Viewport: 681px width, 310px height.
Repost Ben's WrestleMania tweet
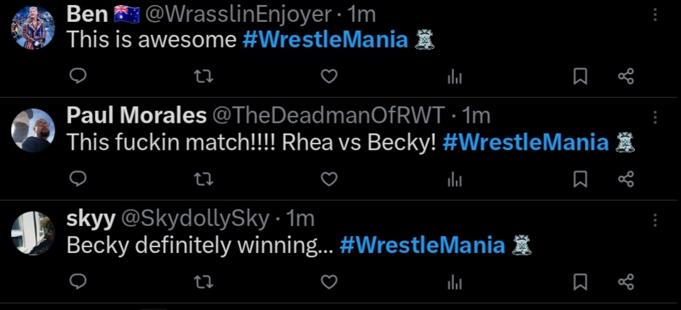(204, 77)
